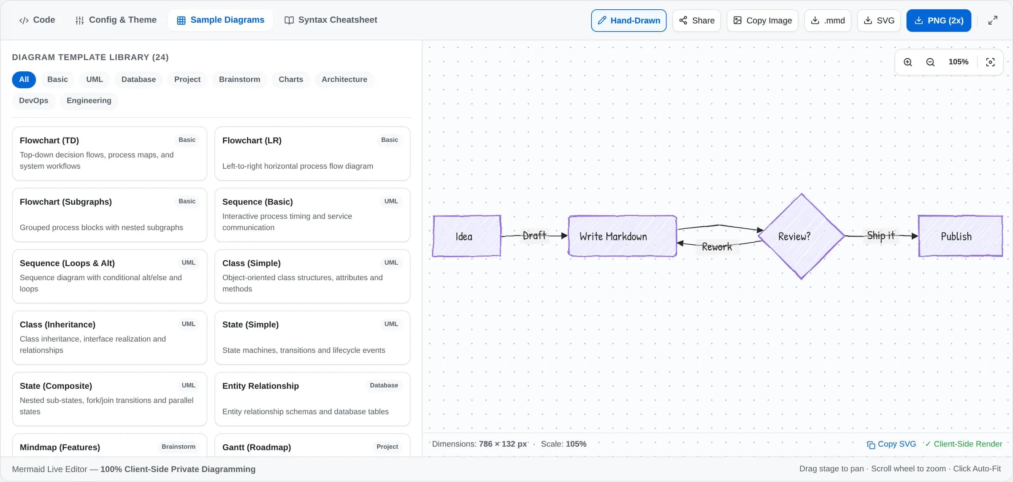The height and width of the screenshot is (482, 1013).
Task: Filter templates by Database
Action: (x=138, y=79)
